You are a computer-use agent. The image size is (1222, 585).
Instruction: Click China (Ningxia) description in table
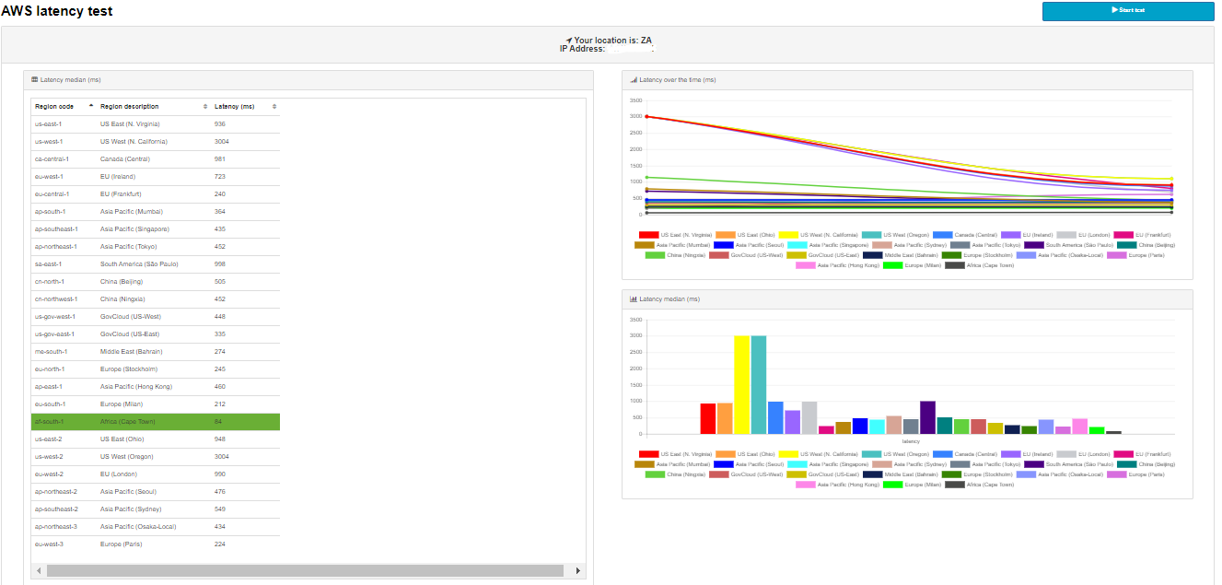(122, 298)
